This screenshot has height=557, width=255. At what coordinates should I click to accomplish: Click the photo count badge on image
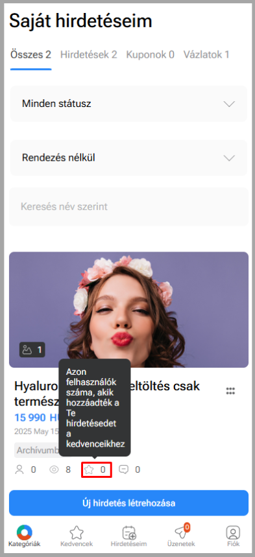(x=32, y=350)
